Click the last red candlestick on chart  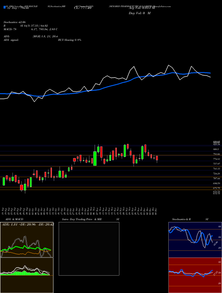(x=157, y=158)
